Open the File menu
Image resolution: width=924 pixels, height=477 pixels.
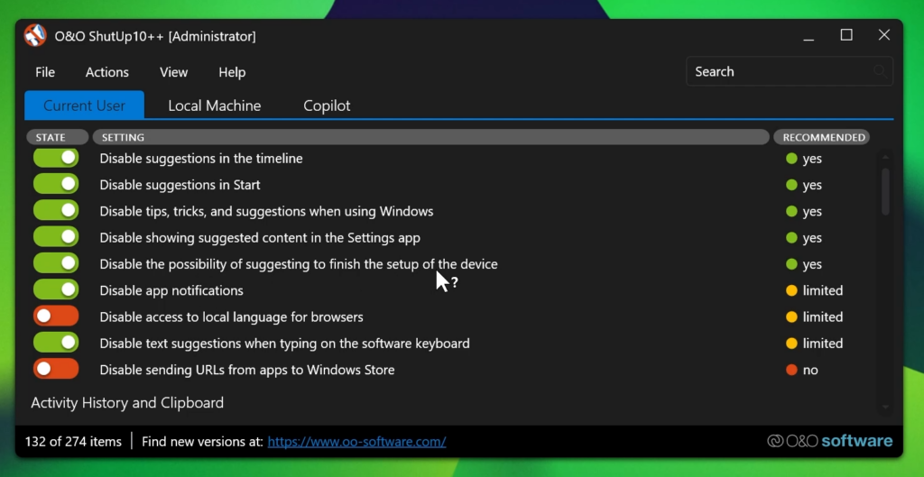tap(45, 72)
